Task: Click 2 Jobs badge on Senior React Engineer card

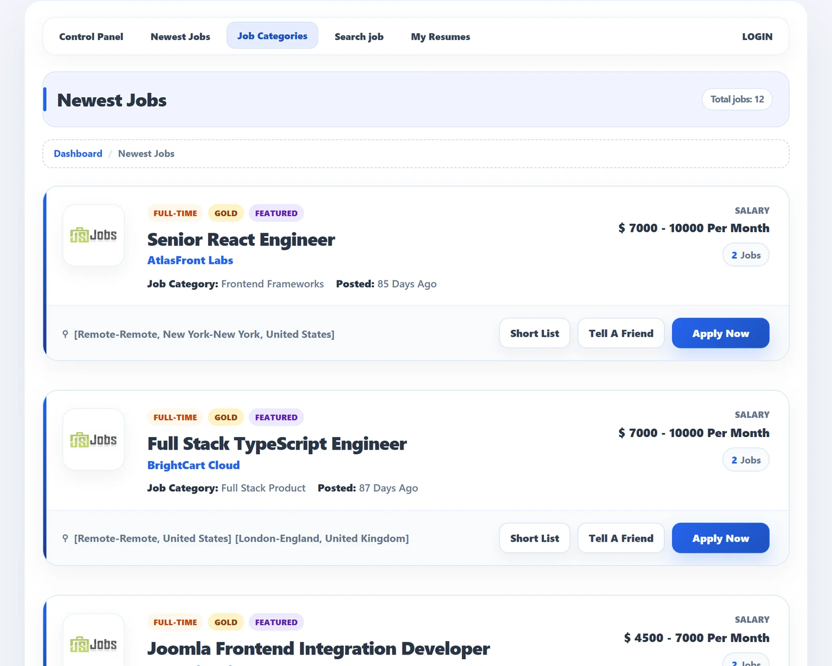Action: (x=746, y=255)
